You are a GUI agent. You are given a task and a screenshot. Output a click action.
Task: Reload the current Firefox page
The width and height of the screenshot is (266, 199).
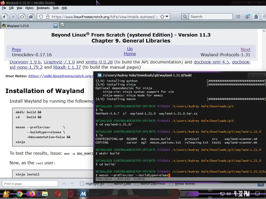(22, 17)
